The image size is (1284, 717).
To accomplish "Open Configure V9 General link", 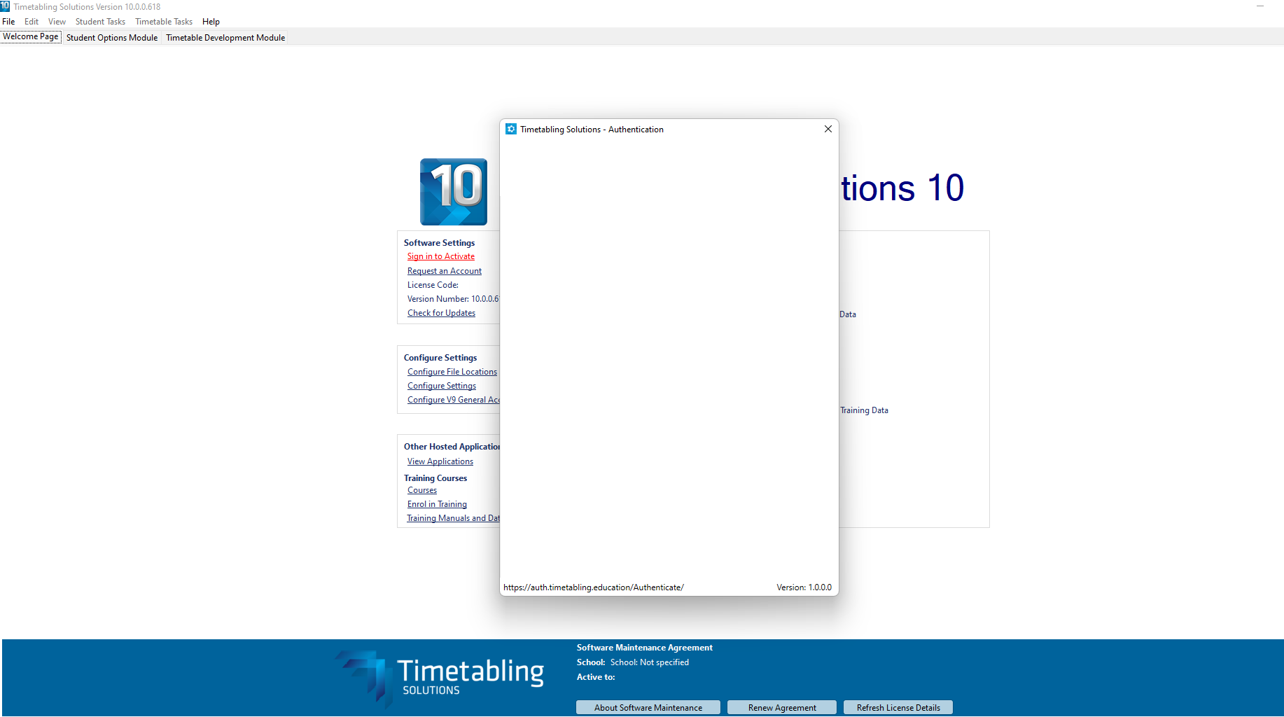I will 454,400.
